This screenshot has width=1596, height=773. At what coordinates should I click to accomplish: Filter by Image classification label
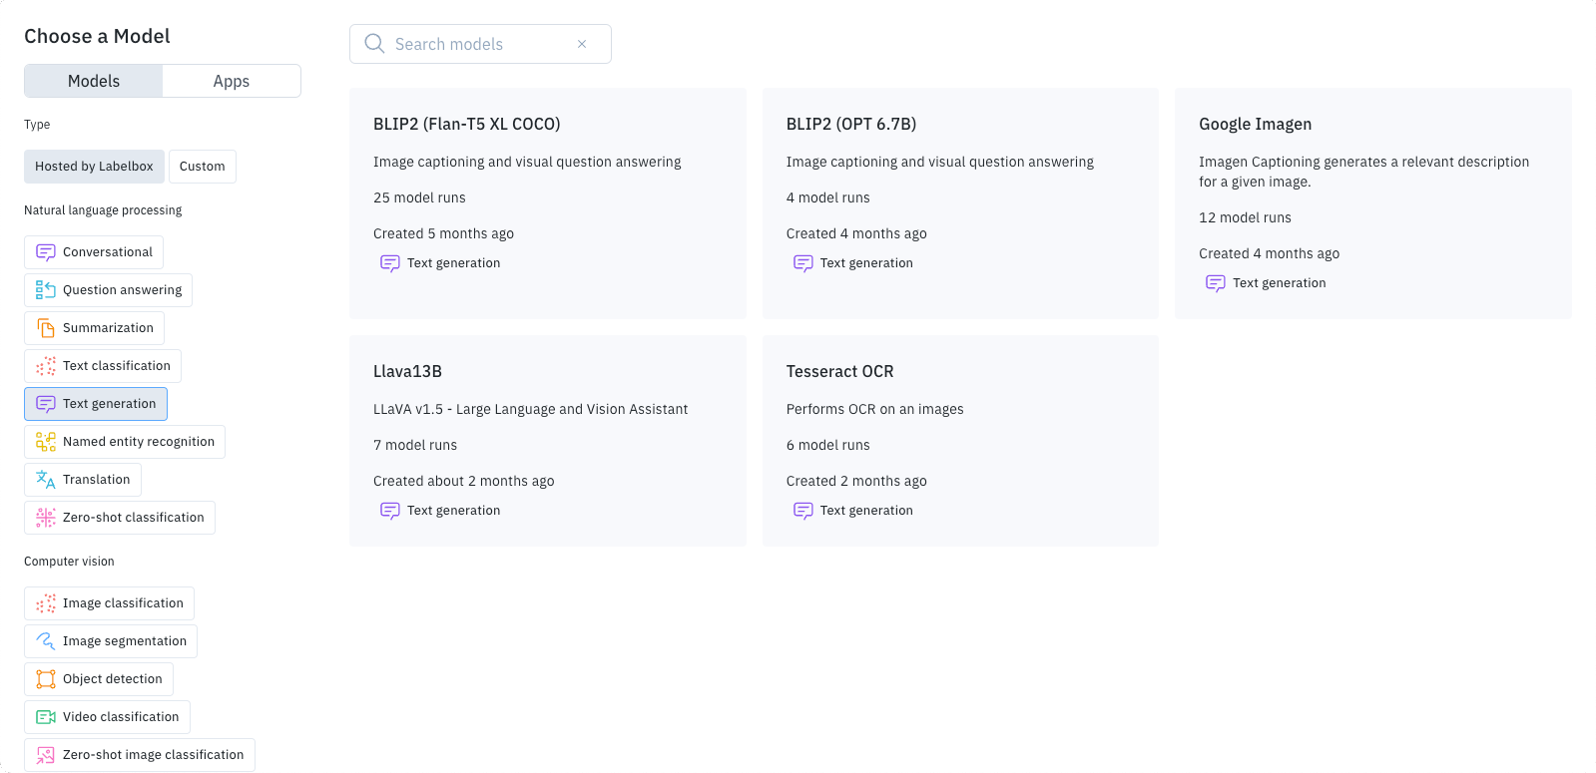(x=124, y=603)
